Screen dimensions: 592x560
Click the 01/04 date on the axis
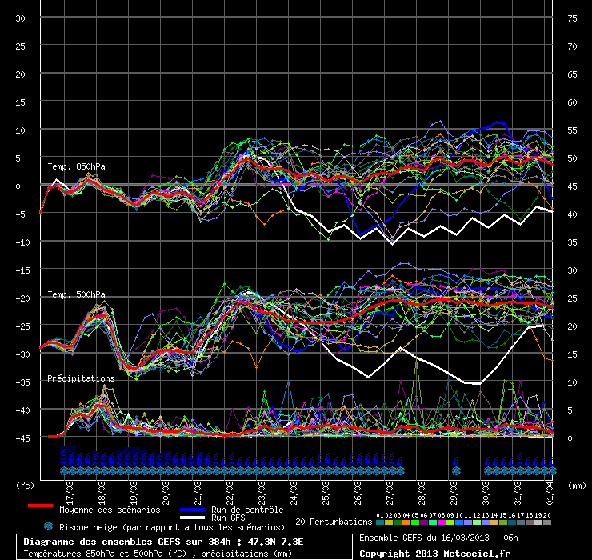(x=549, y=488)
